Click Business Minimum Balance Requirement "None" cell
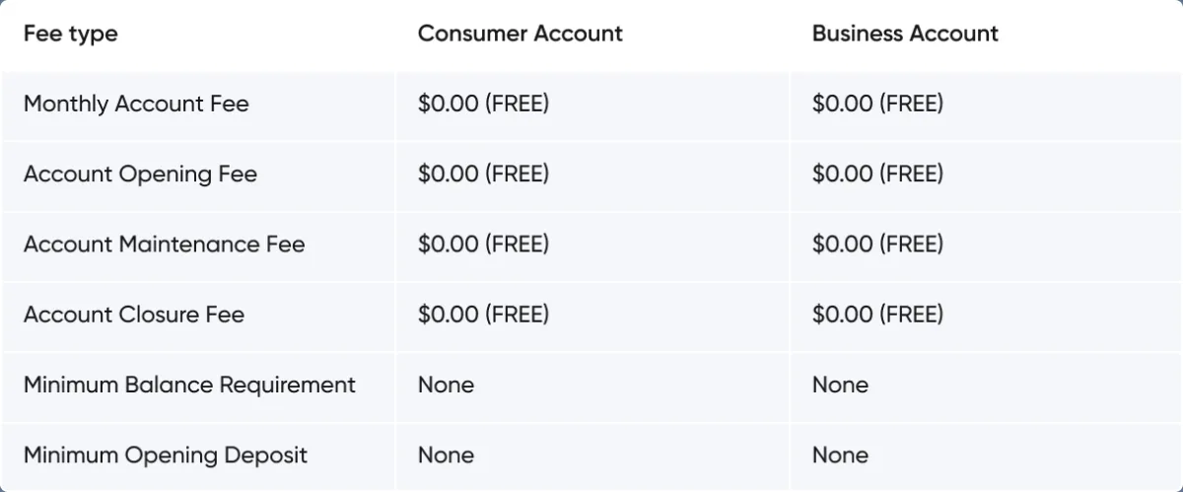The height and width of the screenshot is (492, 1183). pyautogui.click(x=840, y=385)
